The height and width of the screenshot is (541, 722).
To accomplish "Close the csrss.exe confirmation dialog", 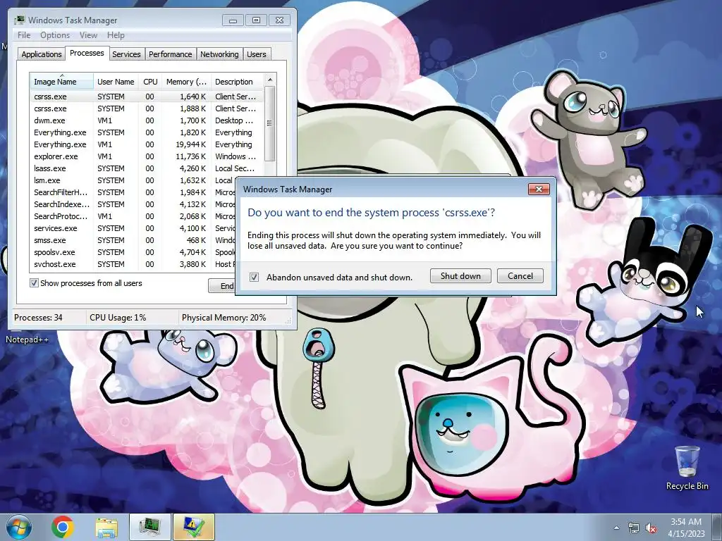I will (539, 189).
